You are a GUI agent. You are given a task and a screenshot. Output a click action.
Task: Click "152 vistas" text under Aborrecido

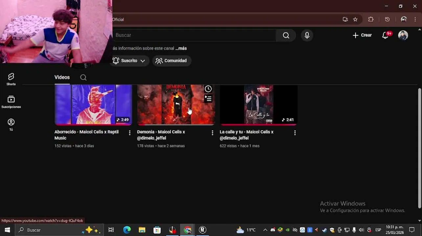click(63, 146)
